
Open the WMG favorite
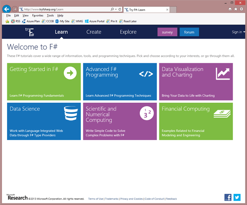tap(77, 21)
